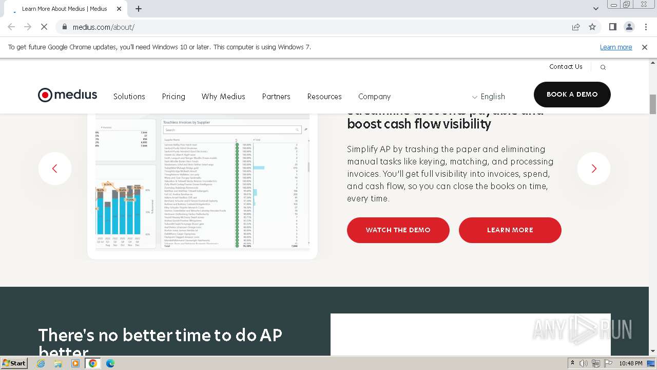The width and height of the screenshot is (657, 370).
Task: Click the browser forward arrow
Action: coord(28,27)
